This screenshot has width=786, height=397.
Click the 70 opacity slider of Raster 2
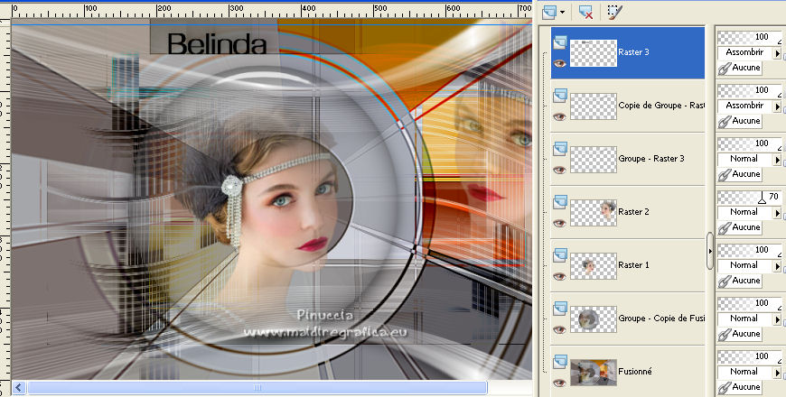[749, 198]
